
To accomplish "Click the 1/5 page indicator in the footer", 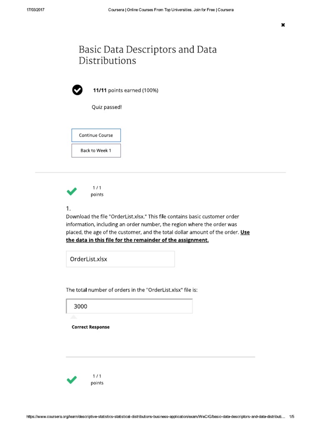I will point(292,416).
